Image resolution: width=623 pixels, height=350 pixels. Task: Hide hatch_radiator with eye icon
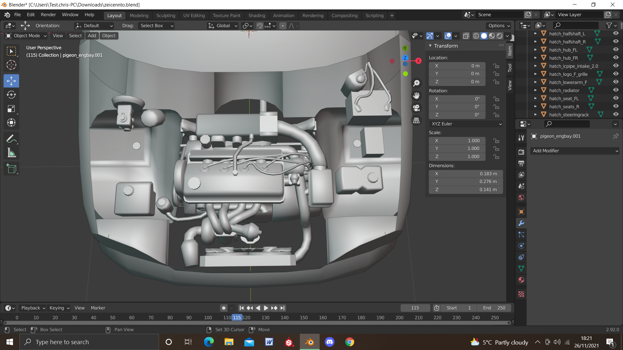click(616, 90)
